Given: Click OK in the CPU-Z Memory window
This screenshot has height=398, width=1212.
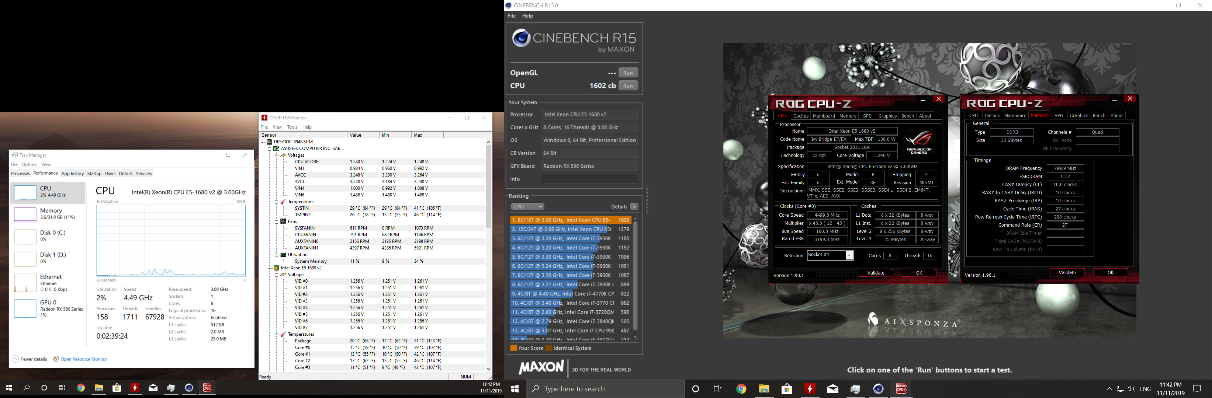Looking at the screenshot, I should (1110, 273).
